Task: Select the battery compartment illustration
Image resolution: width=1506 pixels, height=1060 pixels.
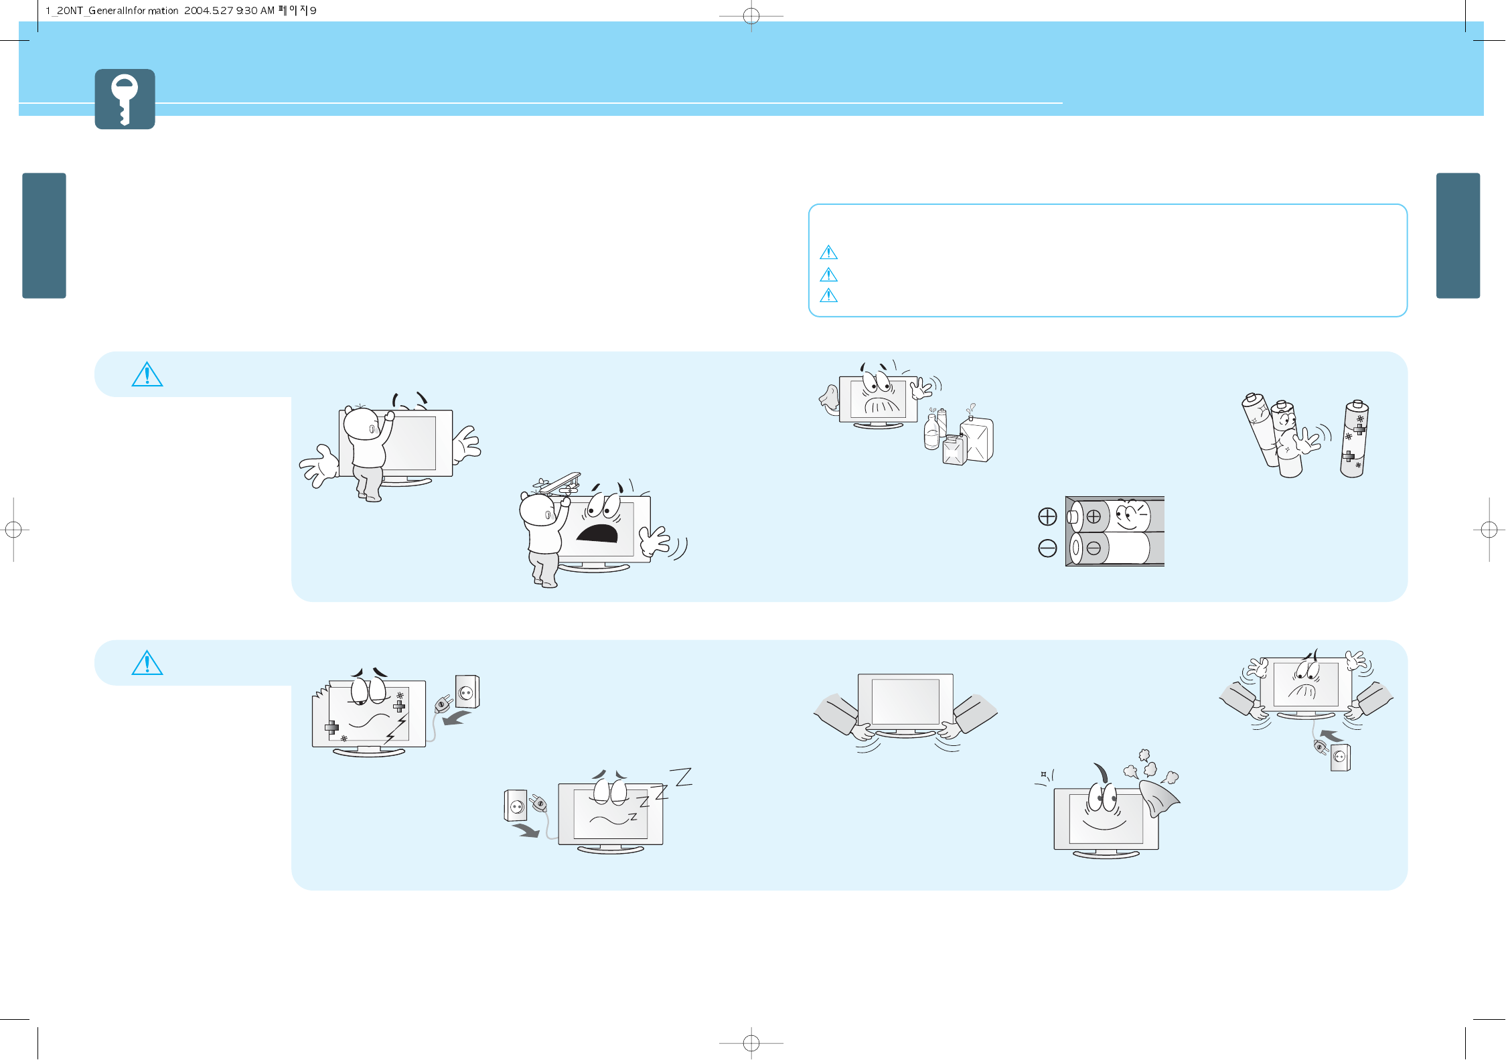Action: coord(1115,532)
